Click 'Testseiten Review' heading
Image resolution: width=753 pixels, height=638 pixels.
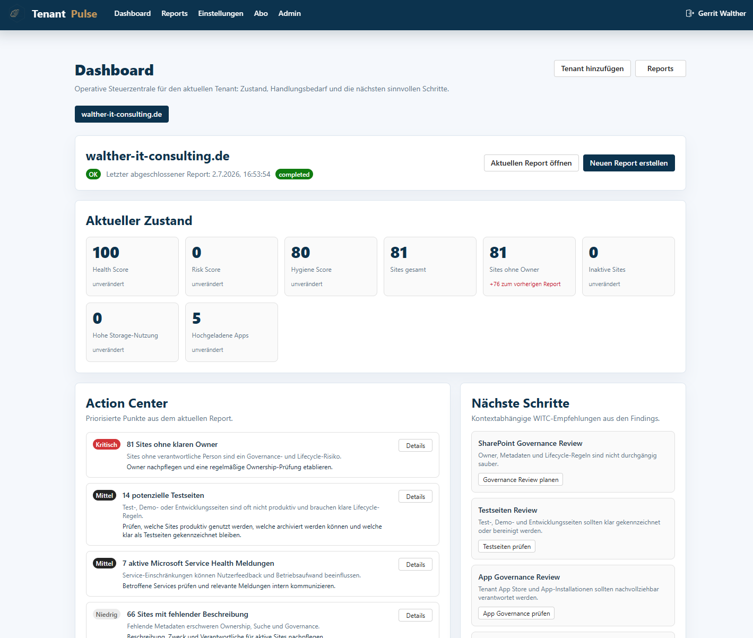pos(508,510)
